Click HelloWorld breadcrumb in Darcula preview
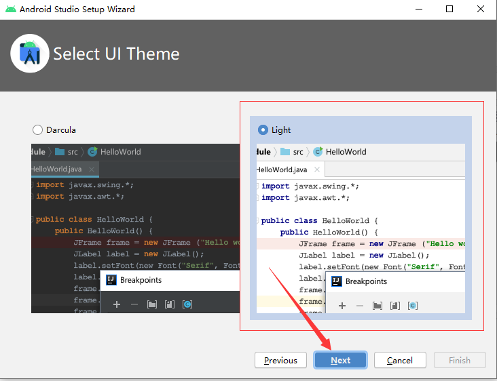The width and height of the screenshot is (497, 381). [120, 152]
